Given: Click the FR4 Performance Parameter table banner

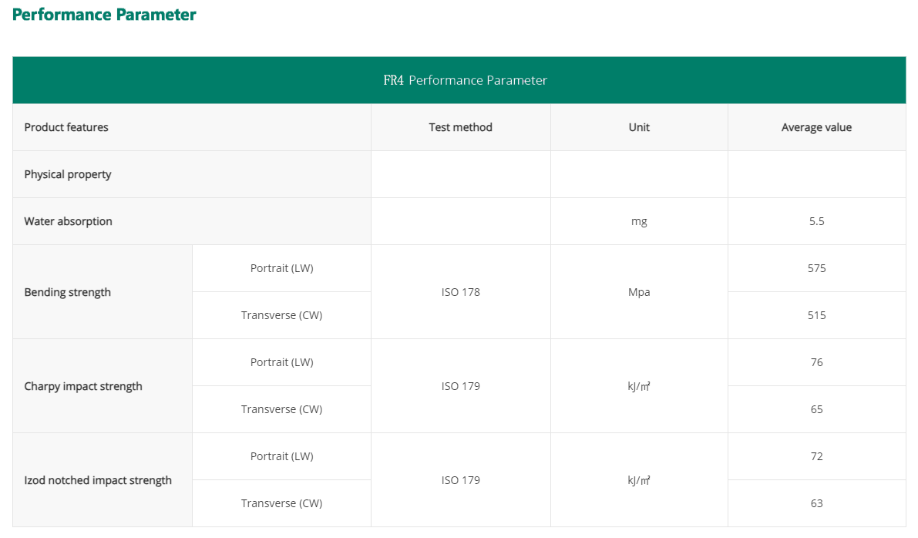Looking at the screenshot, I should coord(466,80).
